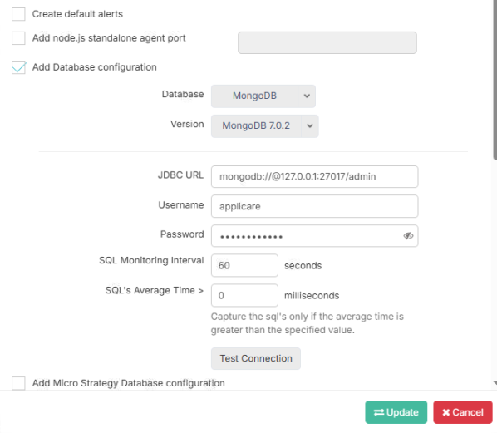The height and width of the screenshot is (433, 497).
Task: Click the Update button
Action: pyautogui.click(x=396, y=412)
